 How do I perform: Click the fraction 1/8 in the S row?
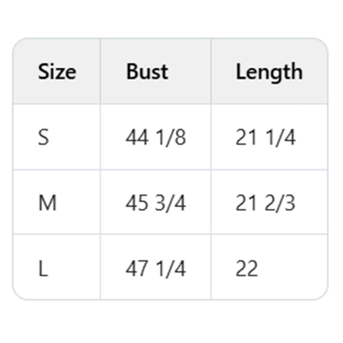click(171, 138)
